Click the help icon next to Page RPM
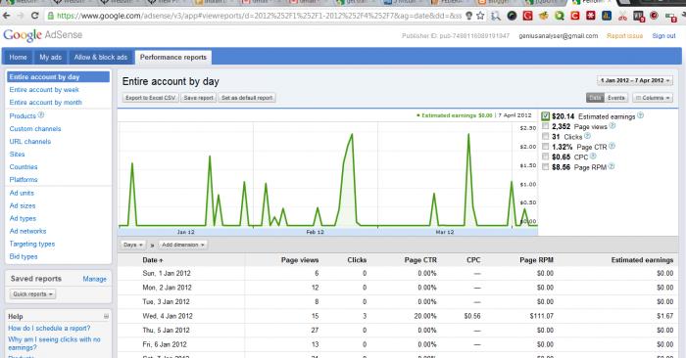 click(612, 166)
